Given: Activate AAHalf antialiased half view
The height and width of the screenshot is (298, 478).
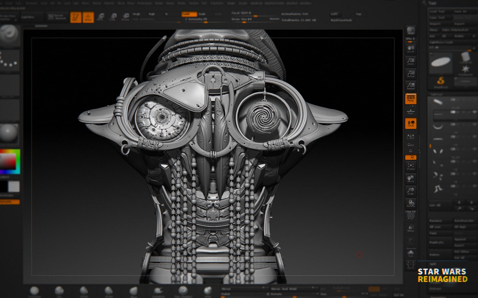Looking at the screenshot, I should 411,86.
